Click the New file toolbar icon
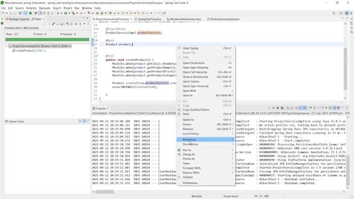 pyautogui.click(x=3, y=13)
